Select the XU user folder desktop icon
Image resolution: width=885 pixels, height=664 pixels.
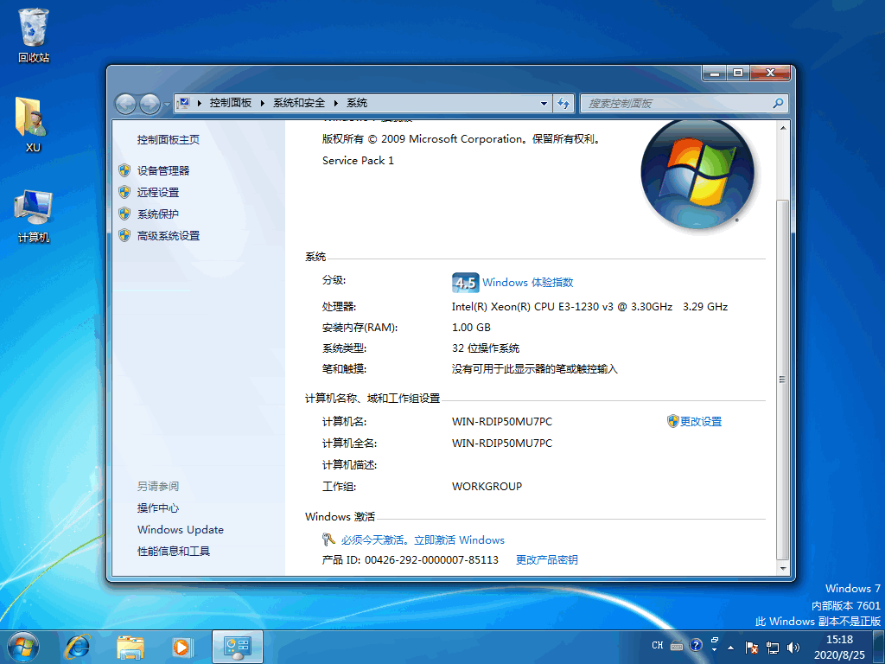click(32, 124)
